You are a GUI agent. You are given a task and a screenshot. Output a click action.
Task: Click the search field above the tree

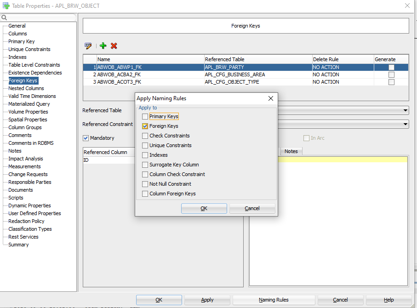[x=41, y=17]
